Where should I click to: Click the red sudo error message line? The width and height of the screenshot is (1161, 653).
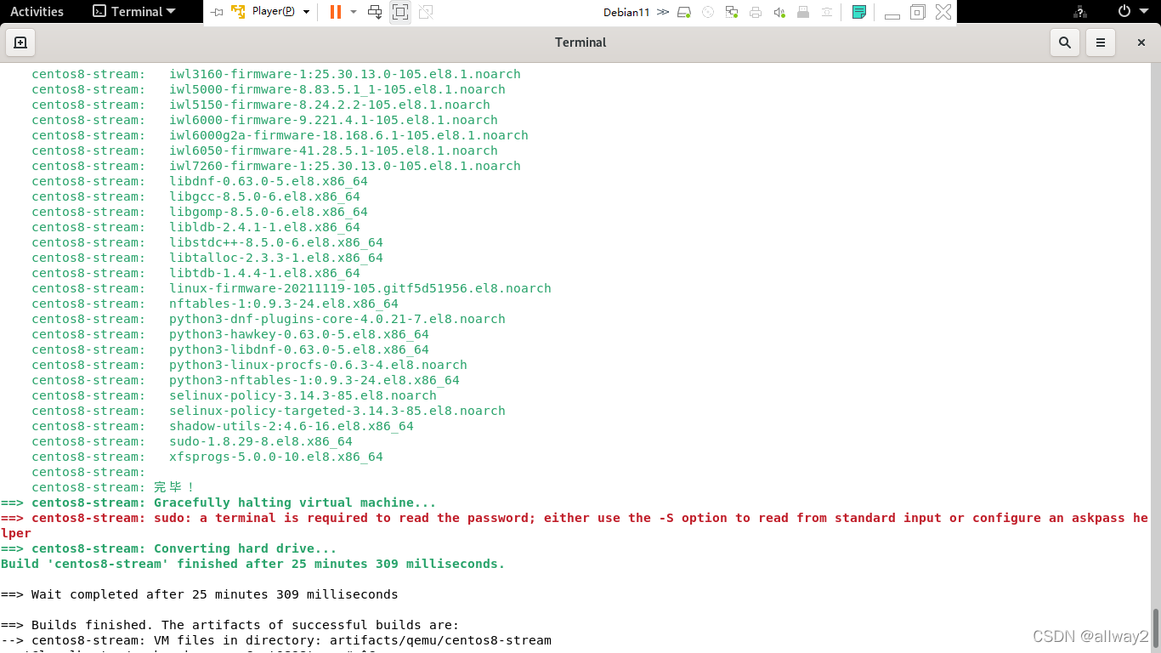575,525
